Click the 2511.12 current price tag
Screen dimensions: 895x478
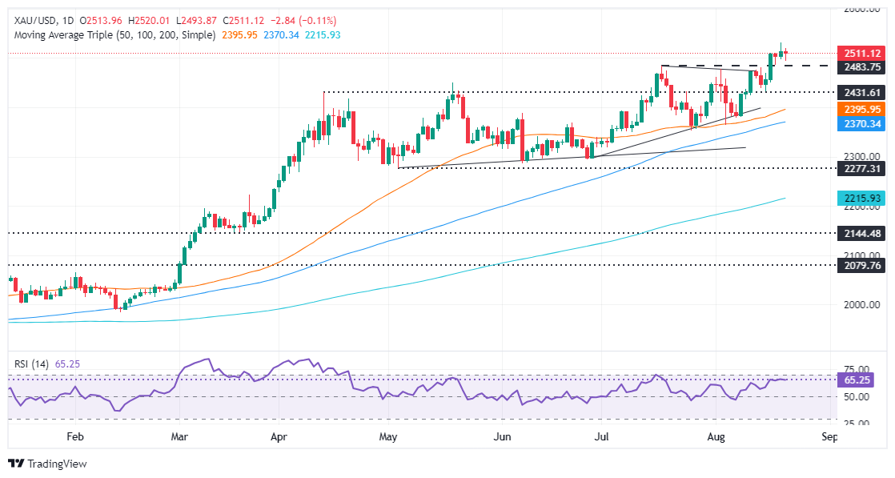click(862, 53)
